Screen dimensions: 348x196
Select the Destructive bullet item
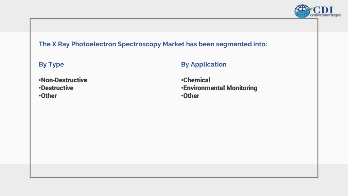click(x=56, y=88)
